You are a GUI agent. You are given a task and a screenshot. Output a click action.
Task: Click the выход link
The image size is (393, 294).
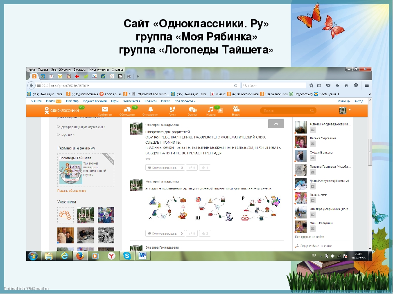359,101
